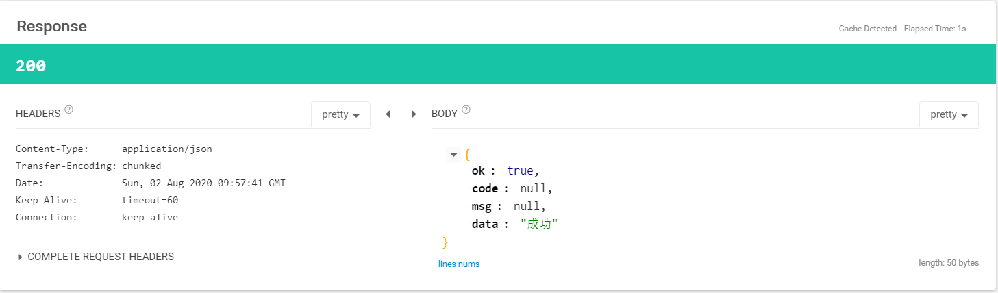Open the HEADERS pretty format dropdown

(x=340, y=115)
